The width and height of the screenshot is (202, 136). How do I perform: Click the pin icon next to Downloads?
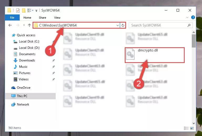[x=54, y=60]
